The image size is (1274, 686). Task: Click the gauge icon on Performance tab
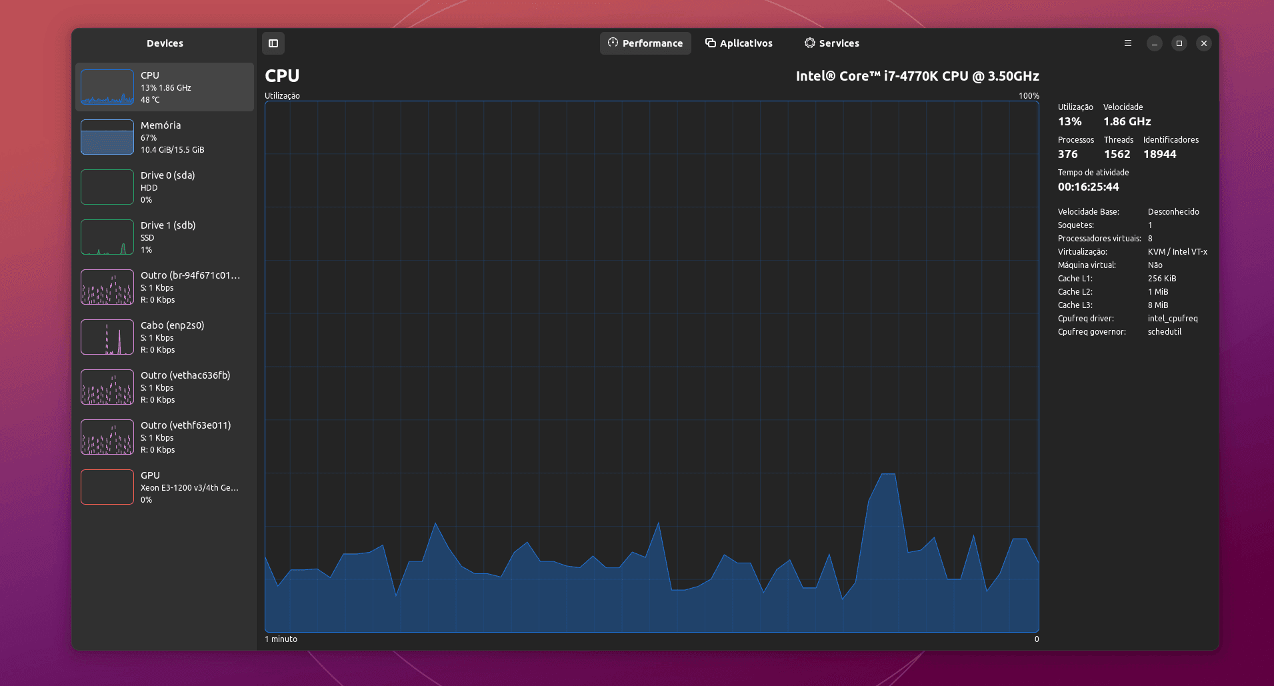613,43
